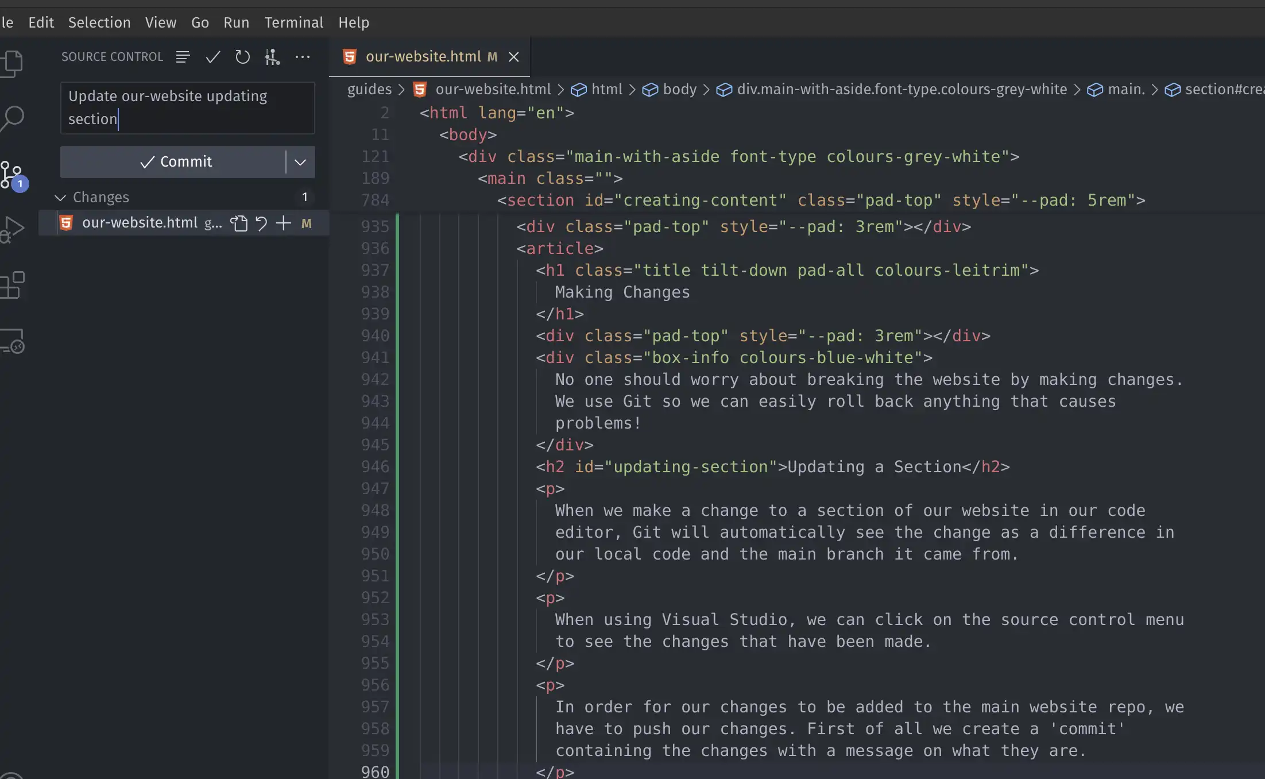The image size is (1265, 779).
Task: Stage changes for our-website.html
Action: (x=284, y=223)
